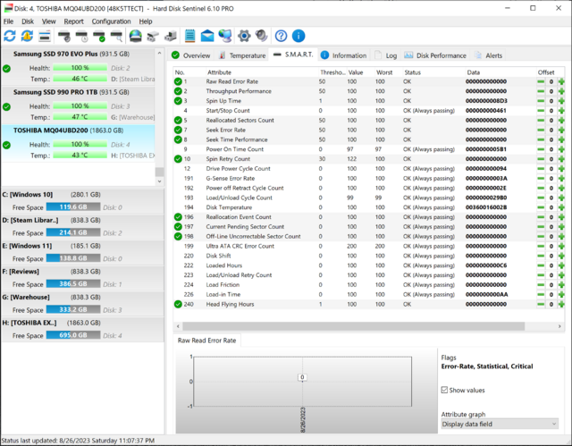The image size is (572, 446).
Task: Open the Attribute graph dropdown
Action: click(500, 424)
